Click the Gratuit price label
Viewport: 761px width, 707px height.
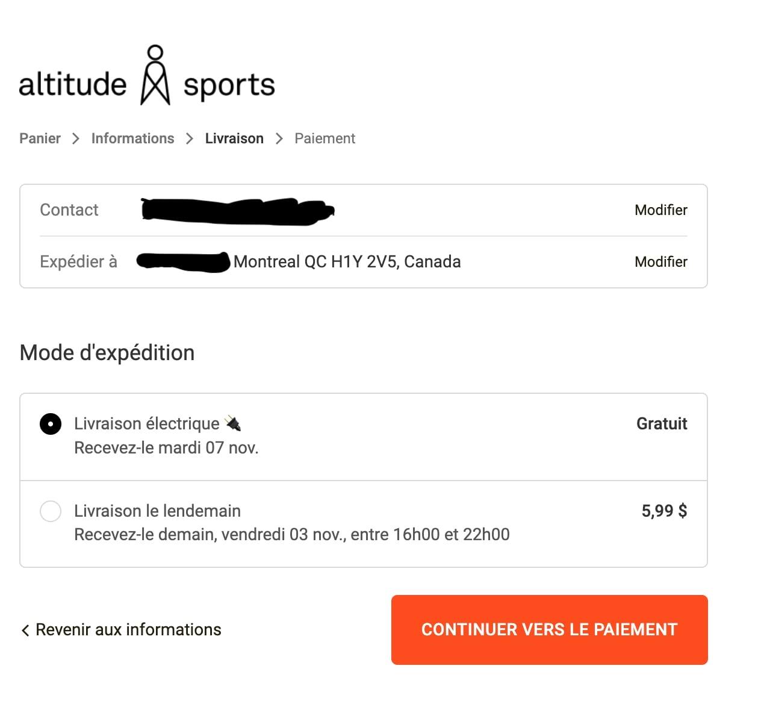tap(661, 424)
